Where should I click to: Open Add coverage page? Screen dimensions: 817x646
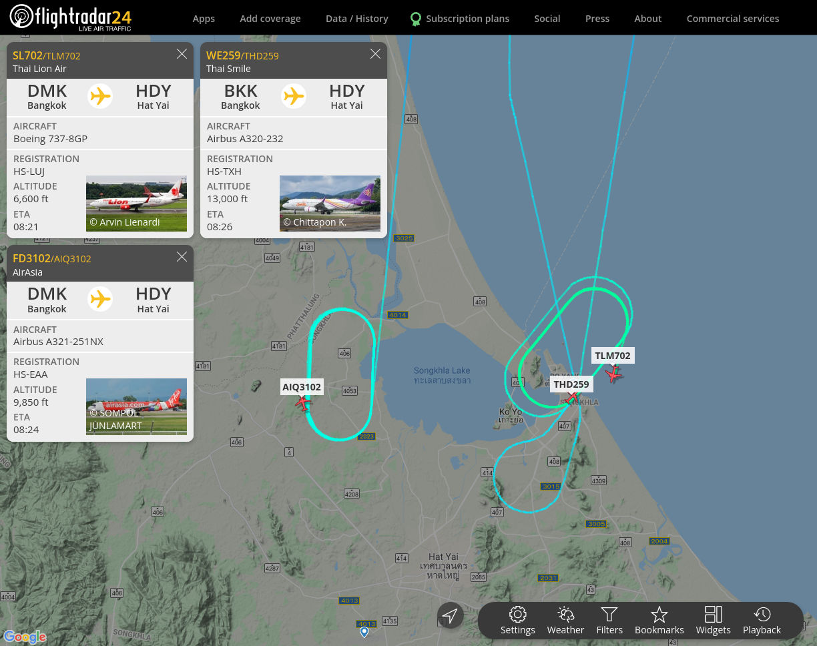[x=270, y=19]
